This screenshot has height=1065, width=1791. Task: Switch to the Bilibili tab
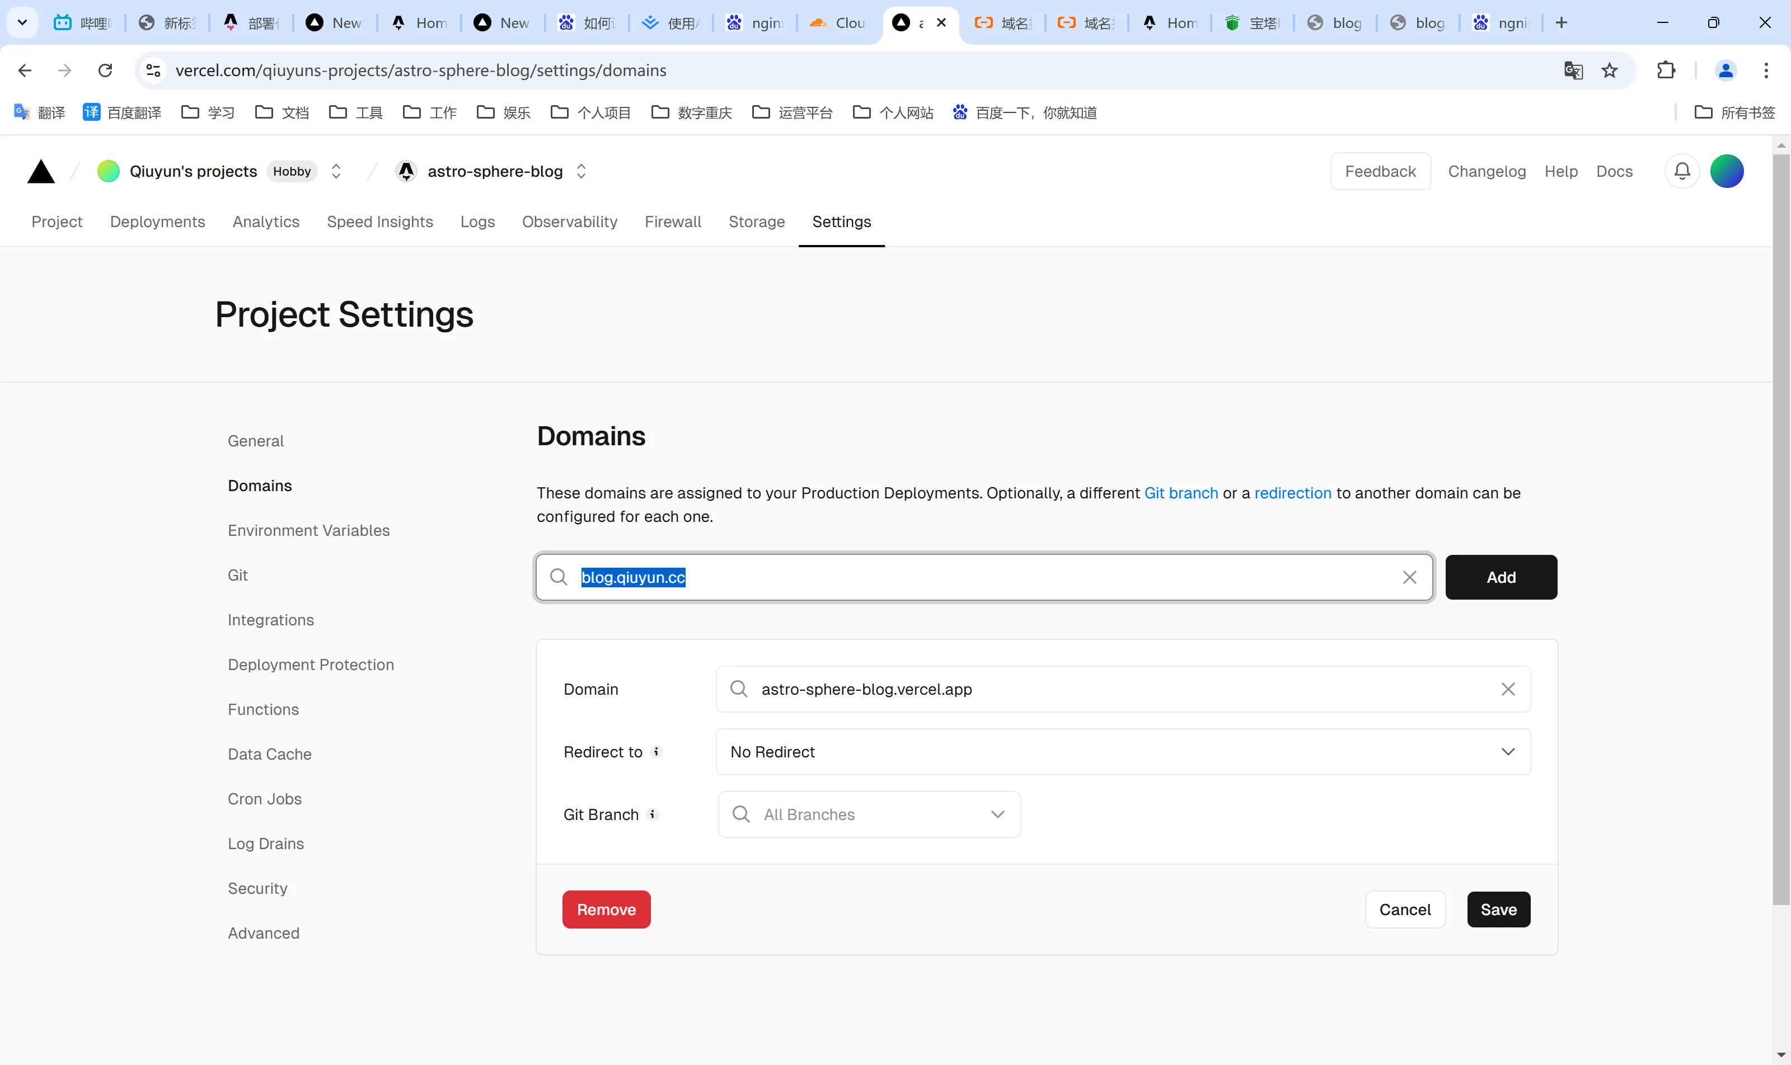coord(83,23)
